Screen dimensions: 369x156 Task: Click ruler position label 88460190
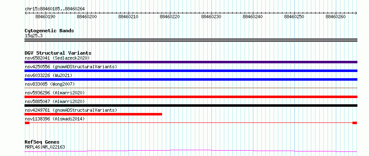click(46, 17)
